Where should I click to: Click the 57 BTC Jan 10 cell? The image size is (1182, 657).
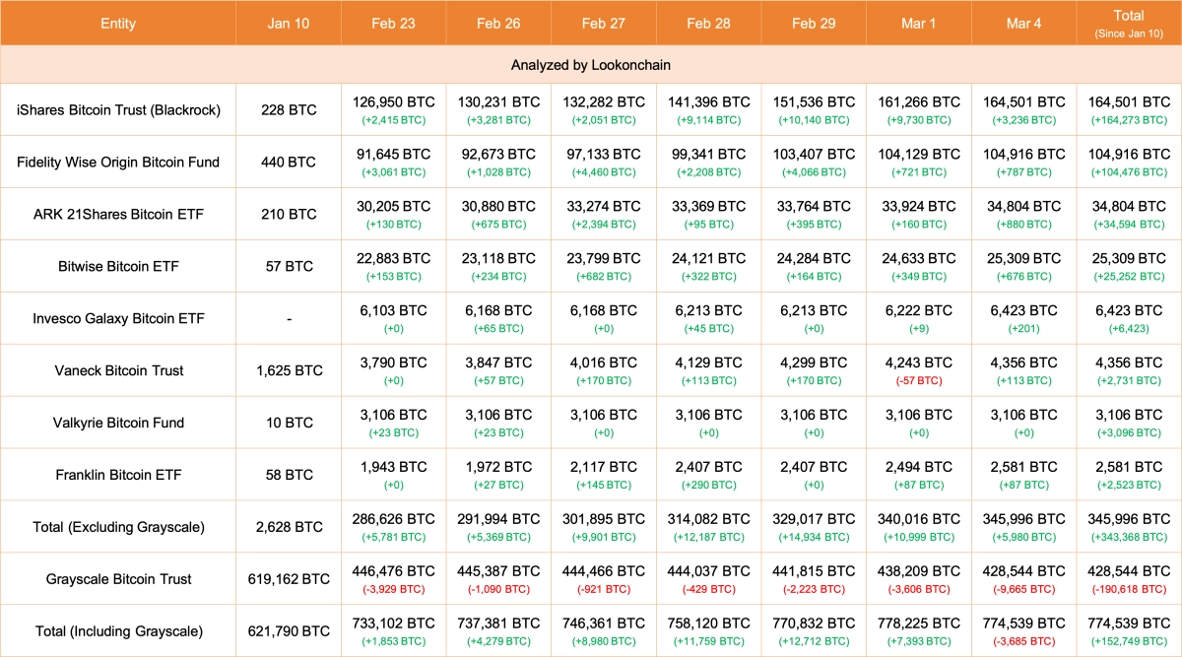coord(289,266)
